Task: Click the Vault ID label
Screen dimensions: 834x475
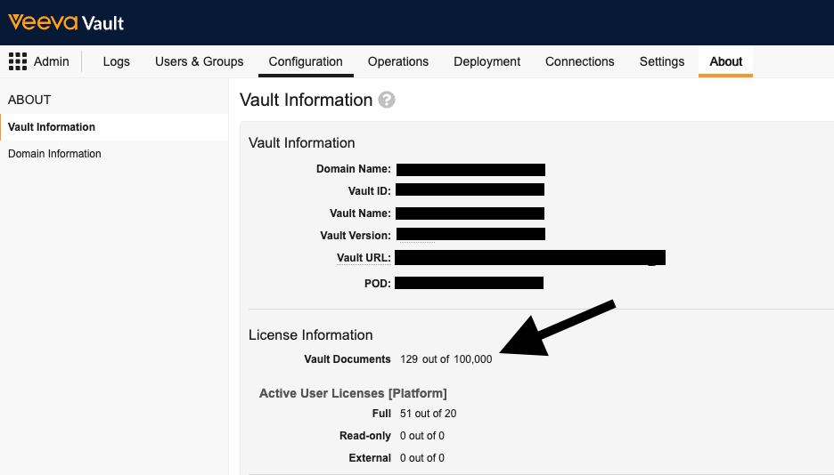Action: point(369,191)
